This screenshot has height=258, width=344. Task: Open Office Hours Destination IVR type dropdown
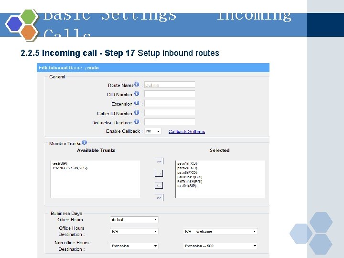(134, 231)
